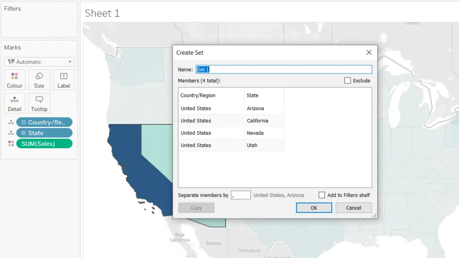Click the detail icon beside Country/Region pill
This screenshot has height=258, width=459.
coord(11,122)
